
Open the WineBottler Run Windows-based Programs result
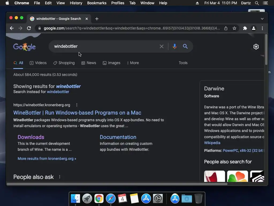77,113
